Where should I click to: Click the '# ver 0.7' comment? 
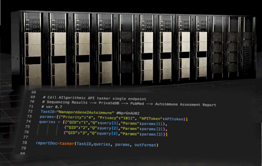pos(52,107)
